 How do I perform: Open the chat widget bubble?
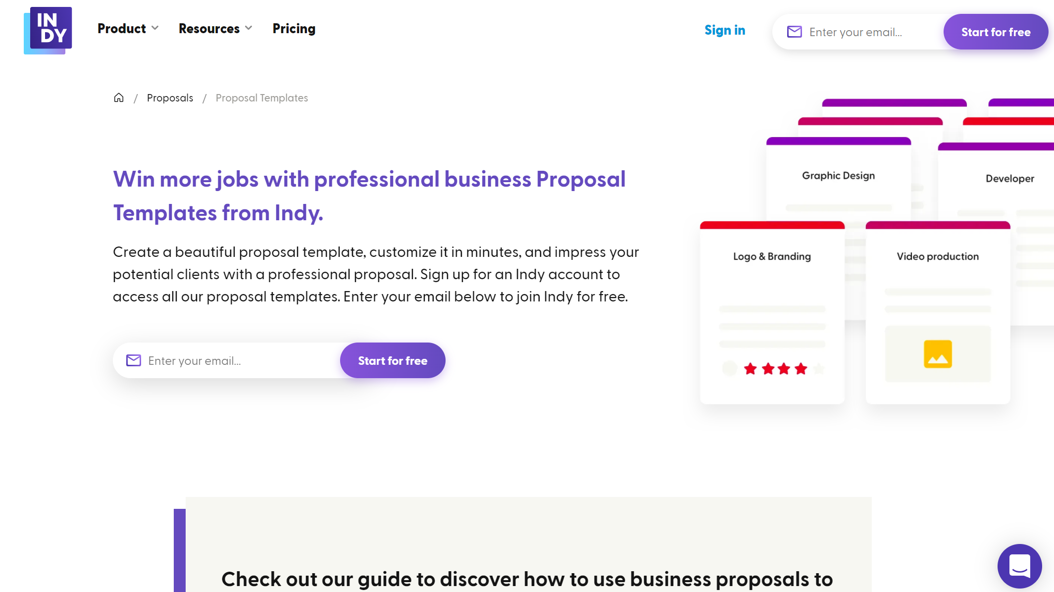pyautogui.click(x=1019, y=566)
